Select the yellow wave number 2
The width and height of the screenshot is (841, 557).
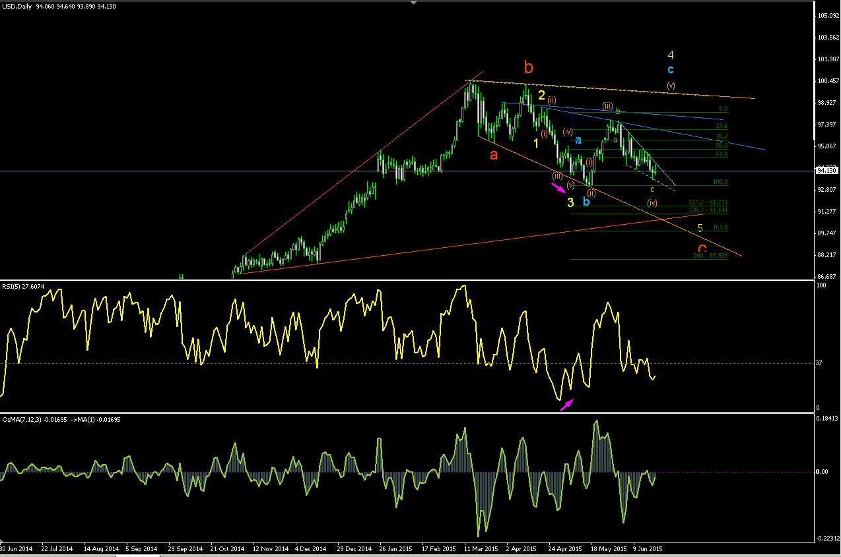tap(541, 95)
